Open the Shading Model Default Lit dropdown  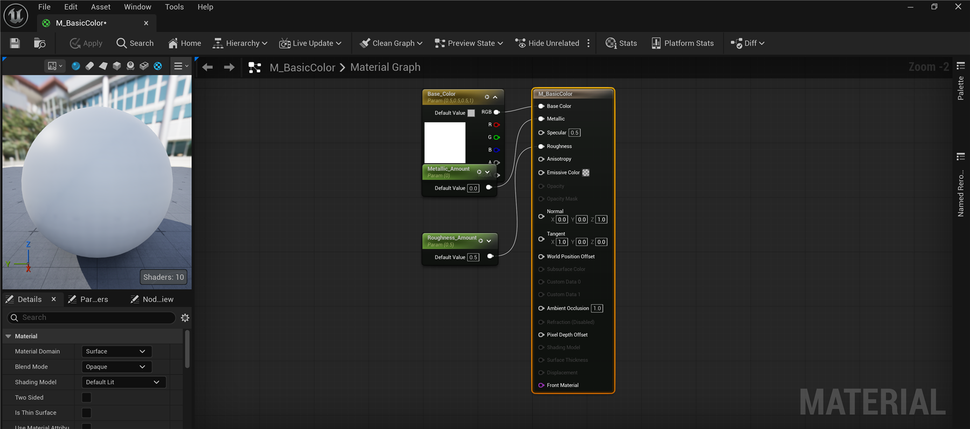pyautogui.click(x=123, y=382)
